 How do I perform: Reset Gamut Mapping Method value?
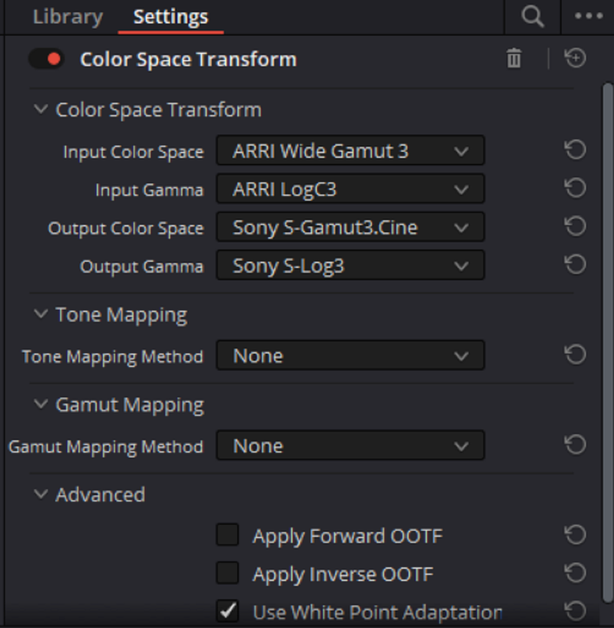(576, 445)
